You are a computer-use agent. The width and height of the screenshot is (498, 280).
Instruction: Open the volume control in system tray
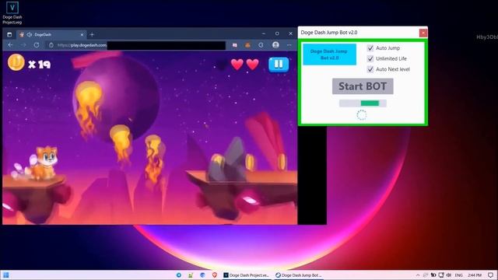click(449, 275)
